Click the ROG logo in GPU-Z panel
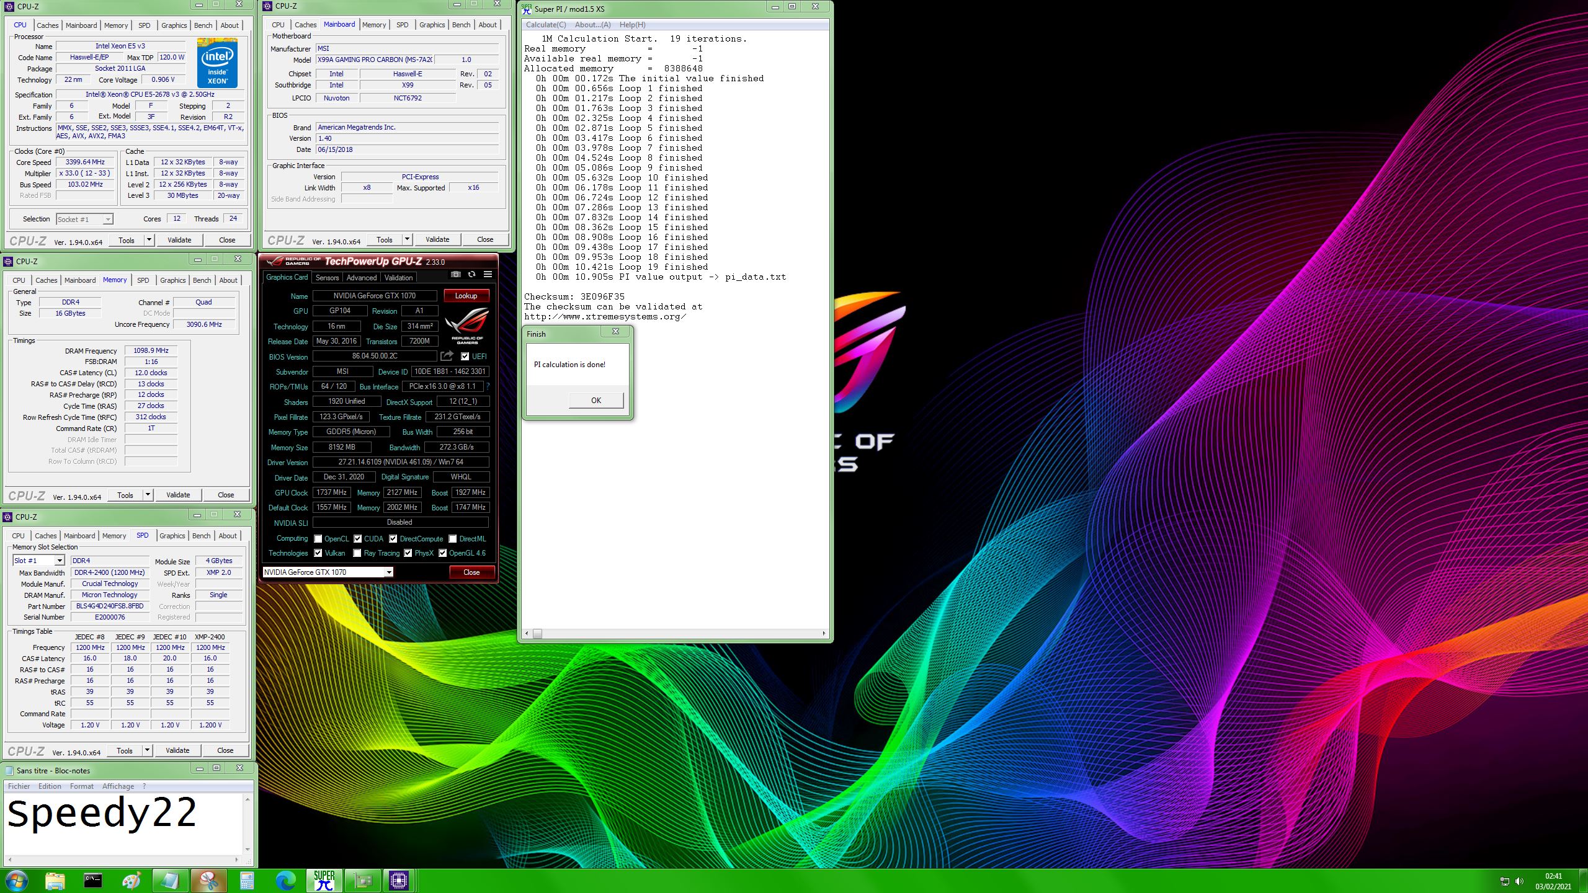Viewport: 1588px width, 893px height. tap(467, 326)
